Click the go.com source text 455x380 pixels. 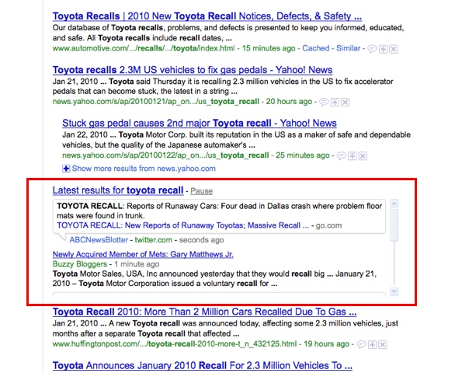328,225
